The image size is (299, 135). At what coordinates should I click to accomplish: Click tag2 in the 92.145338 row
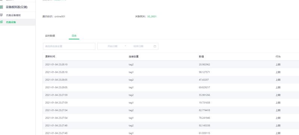(x=131, y=125)
